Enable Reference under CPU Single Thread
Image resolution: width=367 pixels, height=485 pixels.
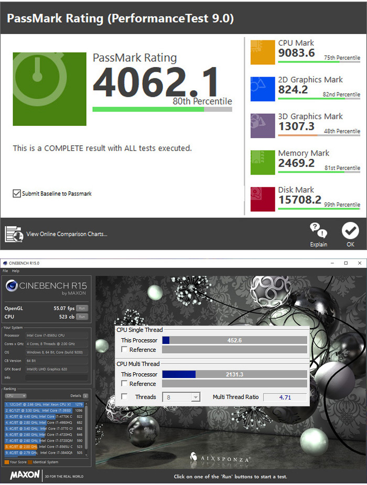coord(124,350)
